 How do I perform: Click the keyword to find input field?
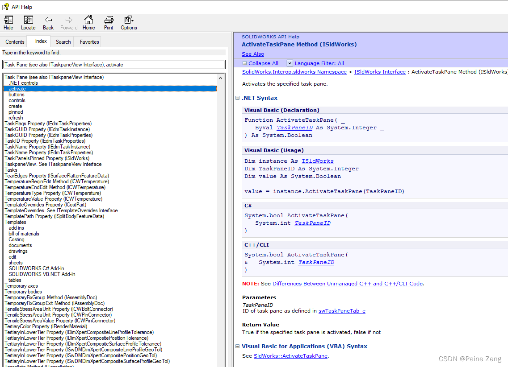pyautogui.click(x=114, y=65)
